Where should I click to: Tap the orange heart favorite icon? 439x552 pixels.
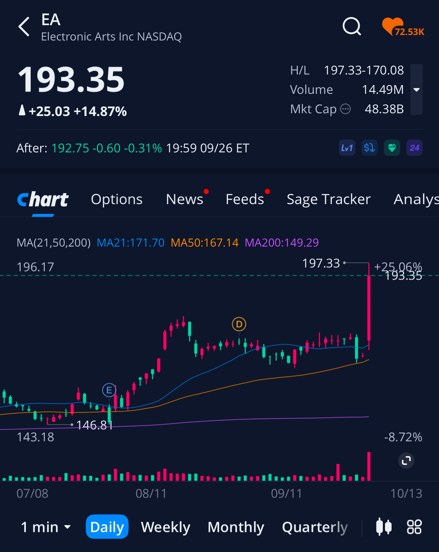point(403,27)
